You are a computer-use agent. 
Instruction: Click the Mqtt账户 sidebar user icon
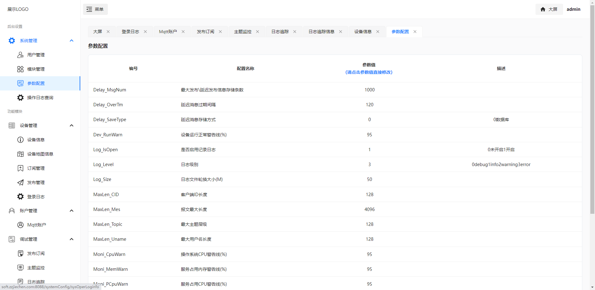20,225
